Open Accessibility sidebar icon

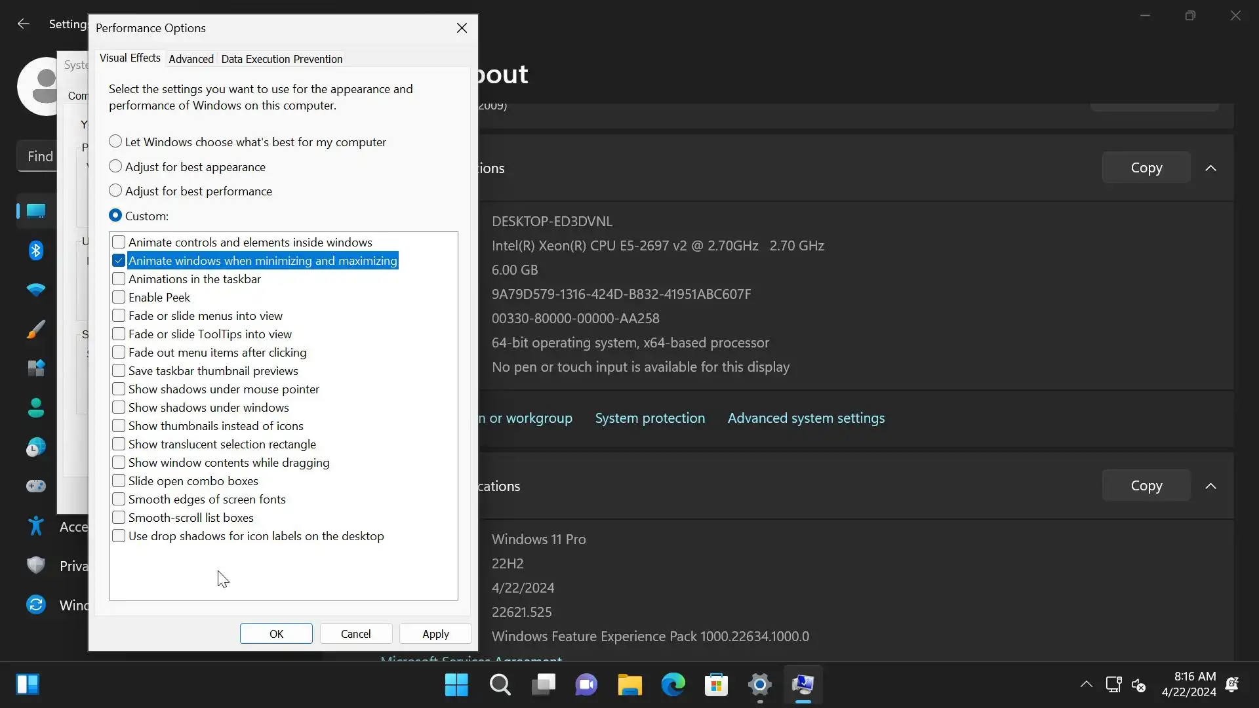[36, 526]
